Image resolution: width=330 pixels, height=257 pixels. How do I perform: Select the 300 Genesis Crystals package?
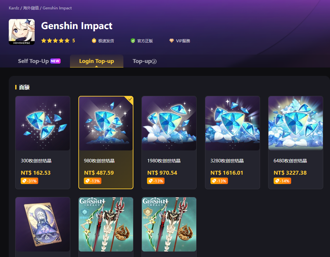point(43,142)
